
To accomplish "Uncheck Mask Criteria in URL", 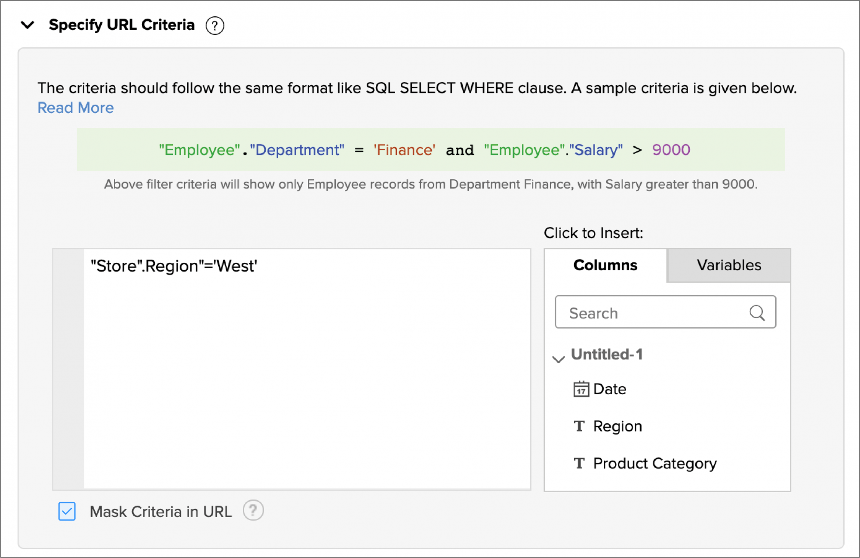I will click(x=67, y=512).
